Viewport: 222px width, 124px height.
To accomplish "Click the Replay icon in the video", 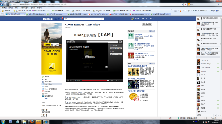I will [87, 57].
